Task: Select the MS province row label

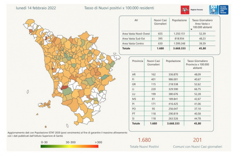Action: pos(134,99)
